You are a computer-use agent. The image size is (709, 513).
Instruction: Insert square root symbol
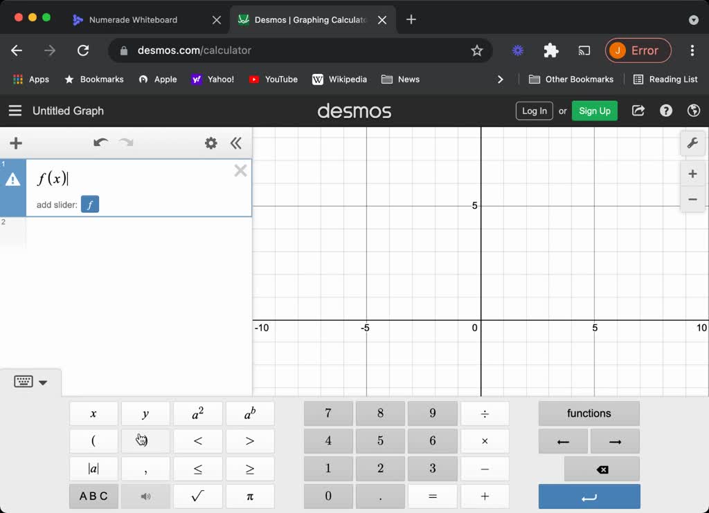[x=197, y=496]
